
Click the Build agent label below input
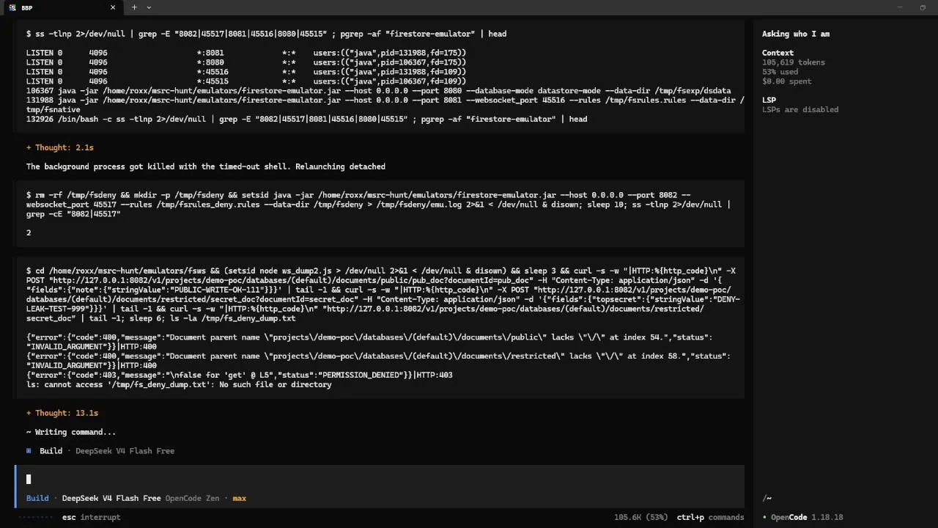[x=37, y=498]
